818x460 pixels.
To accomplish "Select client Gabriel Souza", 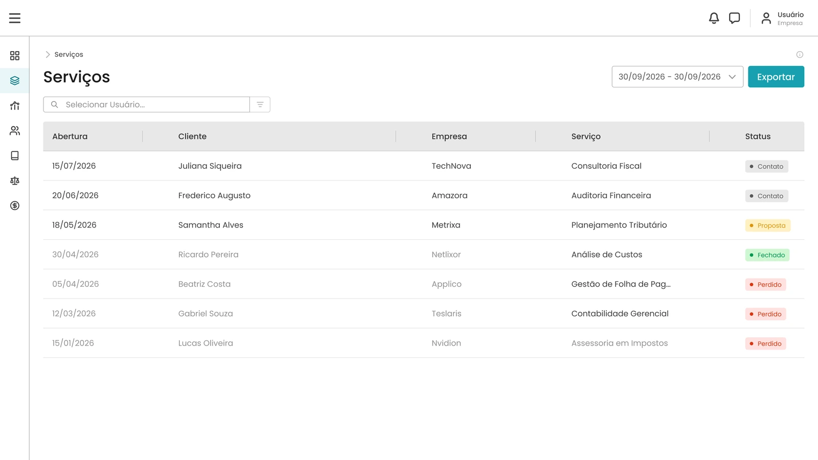I will coord(206,313).
